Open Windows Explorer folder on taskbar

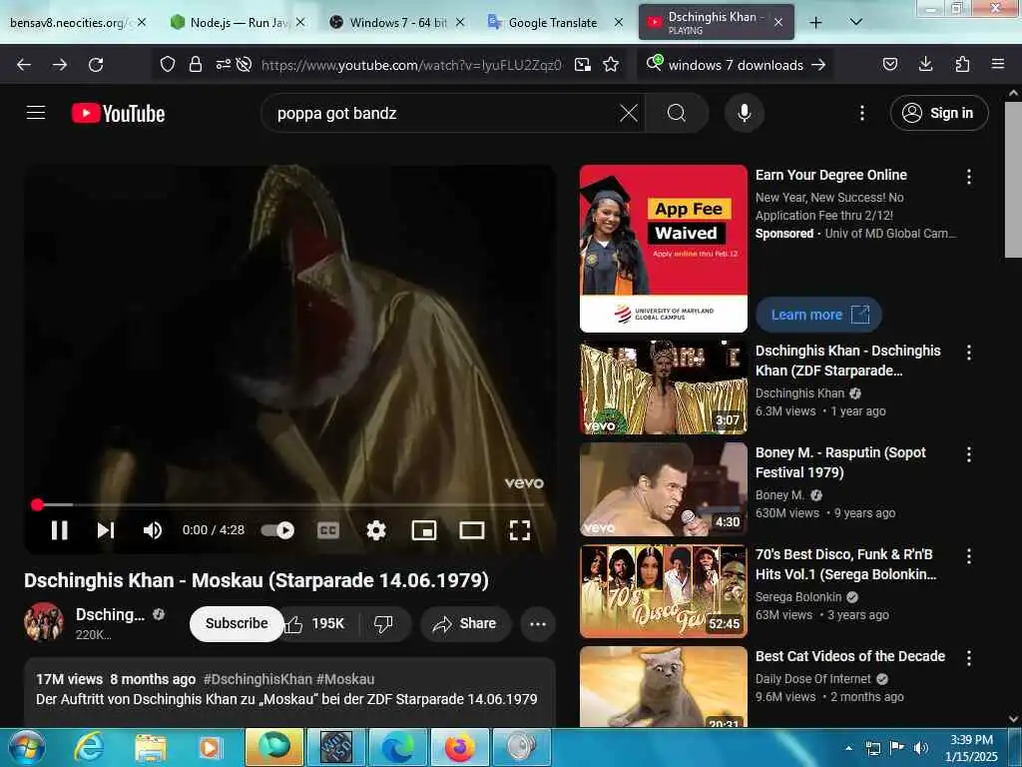150,747
